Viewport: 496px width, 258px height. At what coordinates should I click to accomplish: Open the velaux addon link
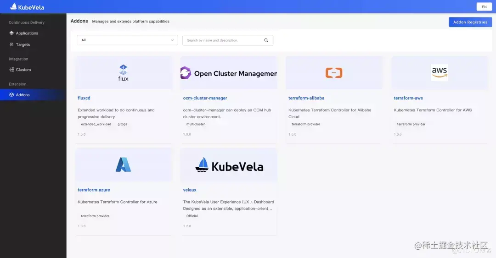(190, 190)
